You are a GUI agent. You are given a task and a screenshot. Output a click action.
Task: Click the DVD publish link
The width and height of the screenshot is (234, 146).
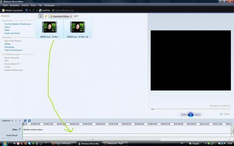click(x=6, y=61)
